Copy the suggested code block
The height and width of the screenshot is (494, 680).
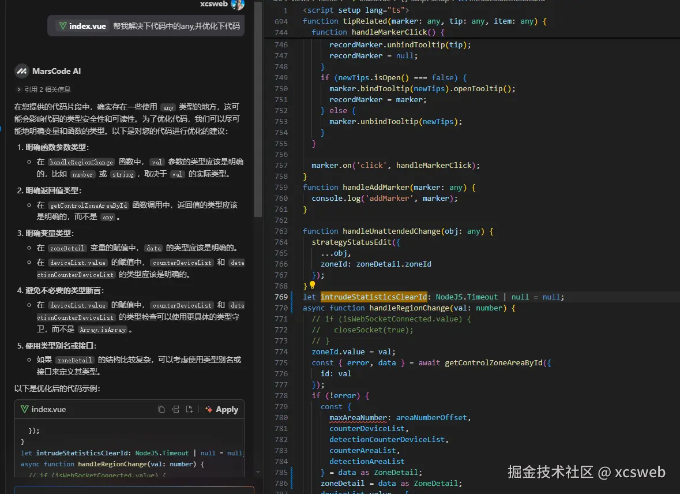coord(161,409)
